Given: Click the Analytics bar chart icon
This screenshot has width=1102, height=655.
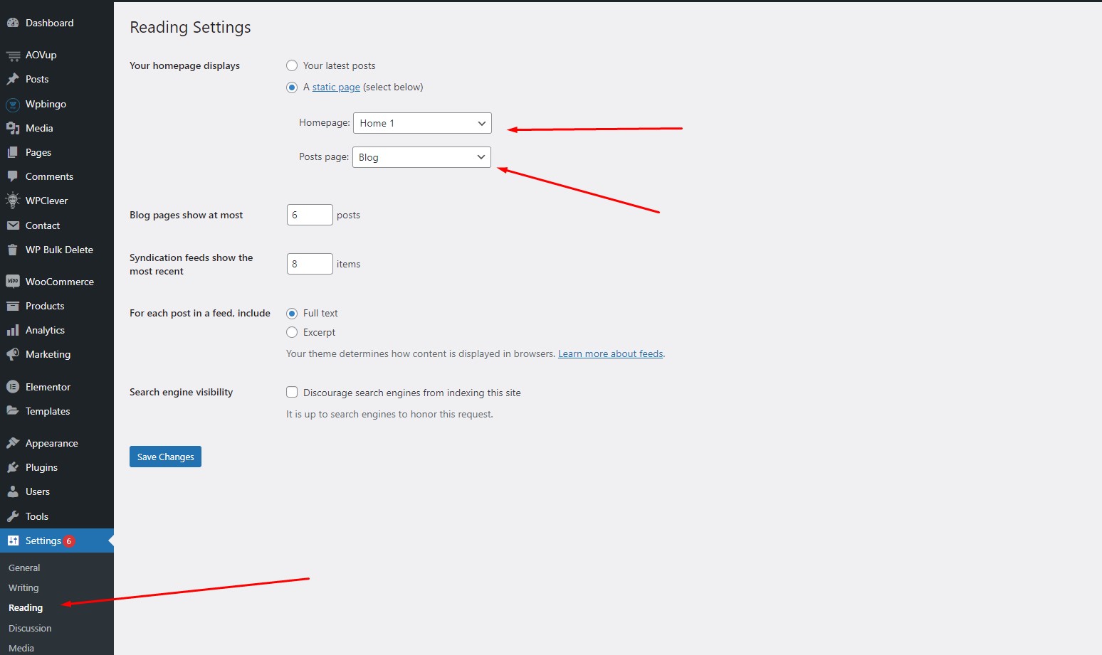Looking at the screenshot, I should pos(12,330).
